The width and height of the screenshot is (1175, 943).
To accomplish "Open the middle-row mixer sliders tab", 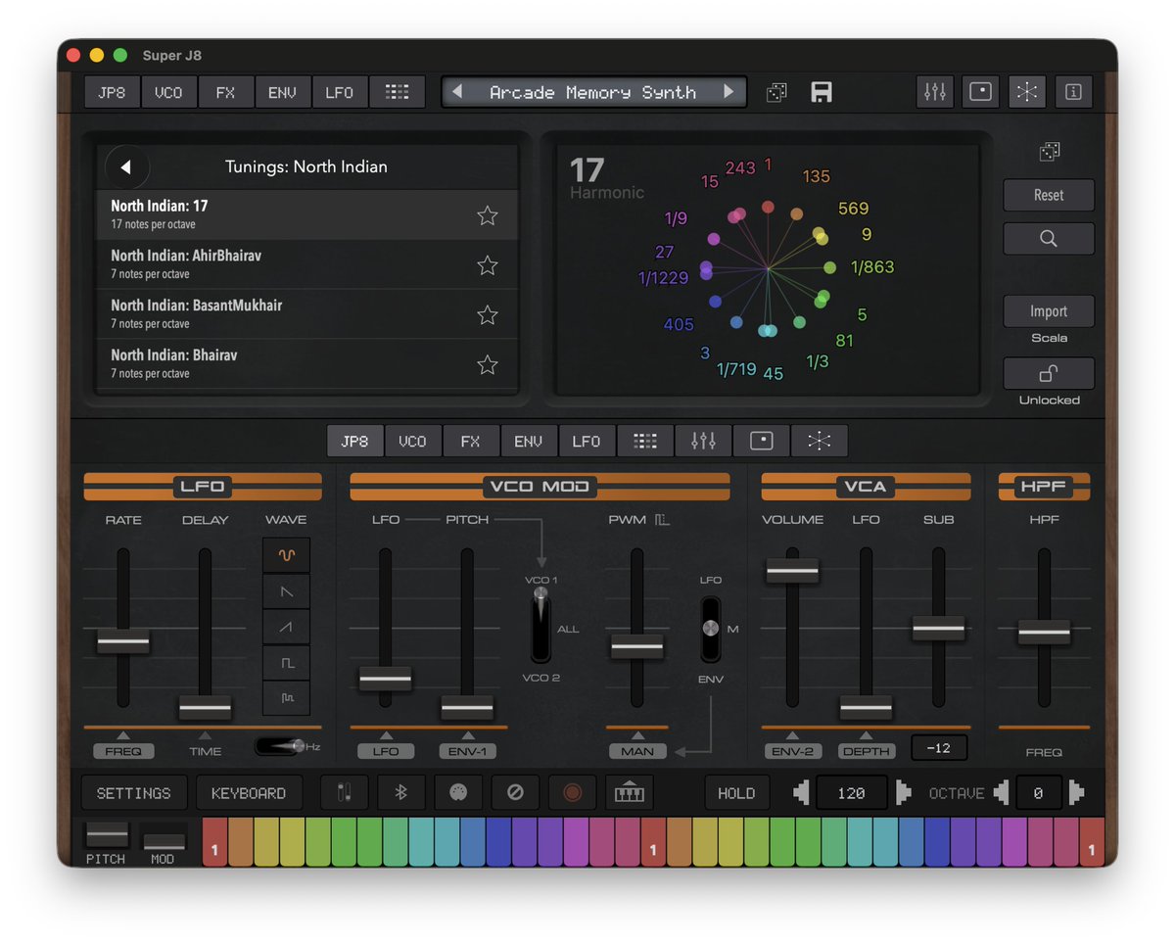I will click(x=703, y=442).
